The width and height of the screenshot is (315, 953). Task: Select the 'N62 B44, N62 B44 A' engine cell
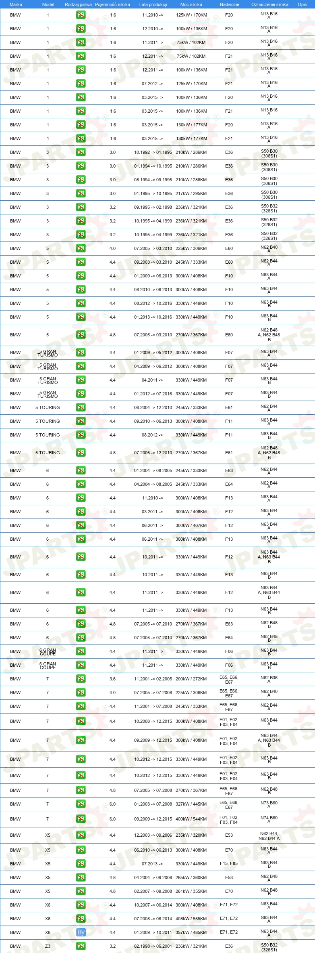click(x=269, y=835)
